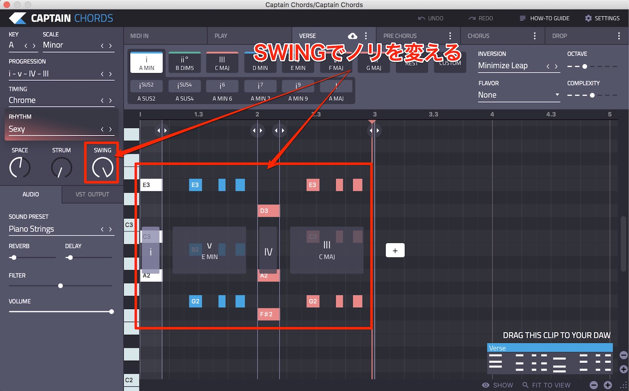Click the Redo arrow icon
This screenshot has height=391, width=629.
[472, 18]
